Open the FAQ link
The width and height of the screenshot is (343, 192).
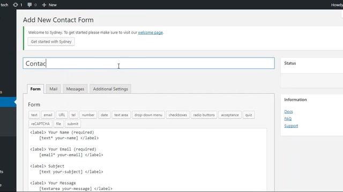(x=288, y=119)
